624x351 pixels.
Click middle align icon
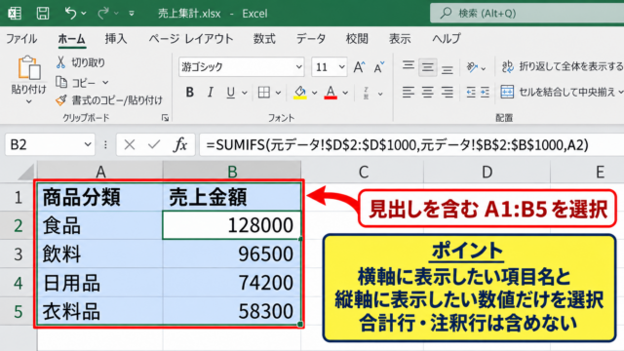coord(427,67)
